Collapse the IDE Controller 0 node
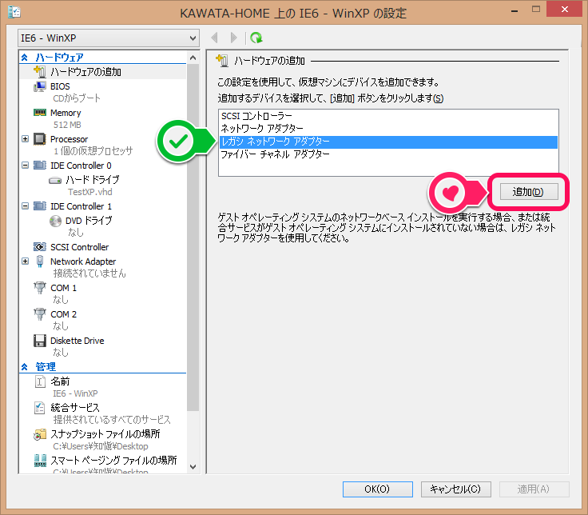Viewport: 588px width, 515px height. point(25,166)
